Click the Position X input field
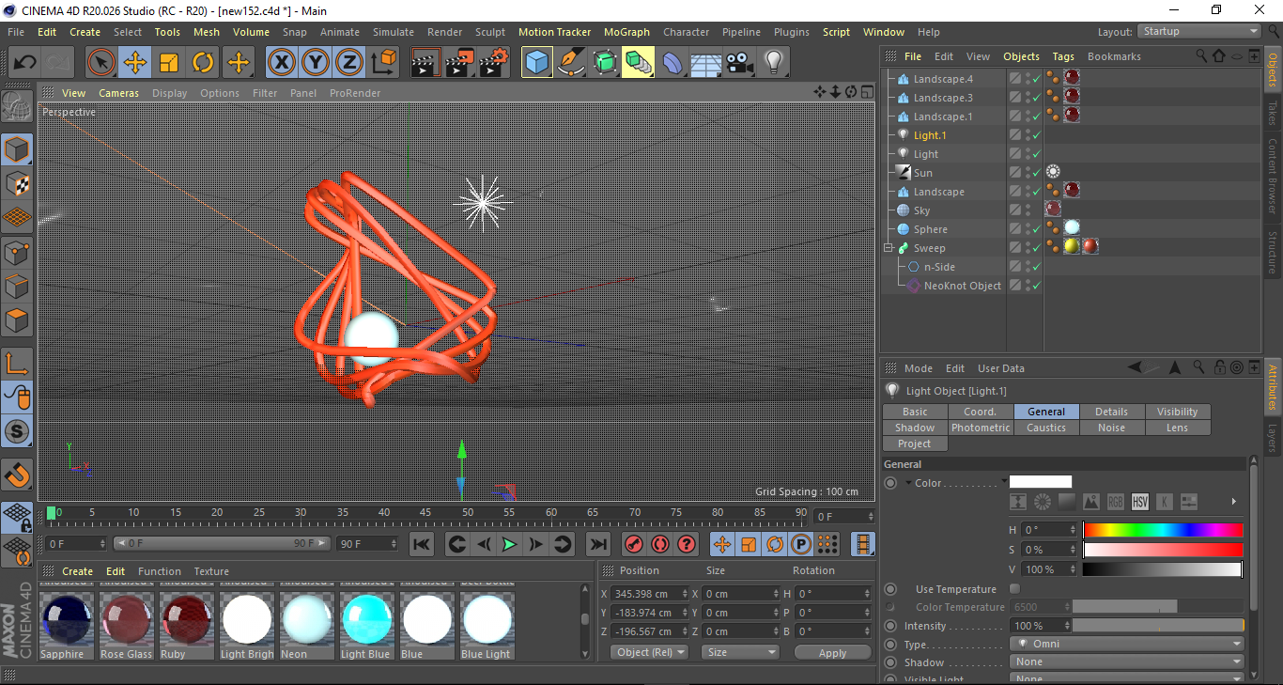This screenshot has height=685, width=1283. [648, 594]
